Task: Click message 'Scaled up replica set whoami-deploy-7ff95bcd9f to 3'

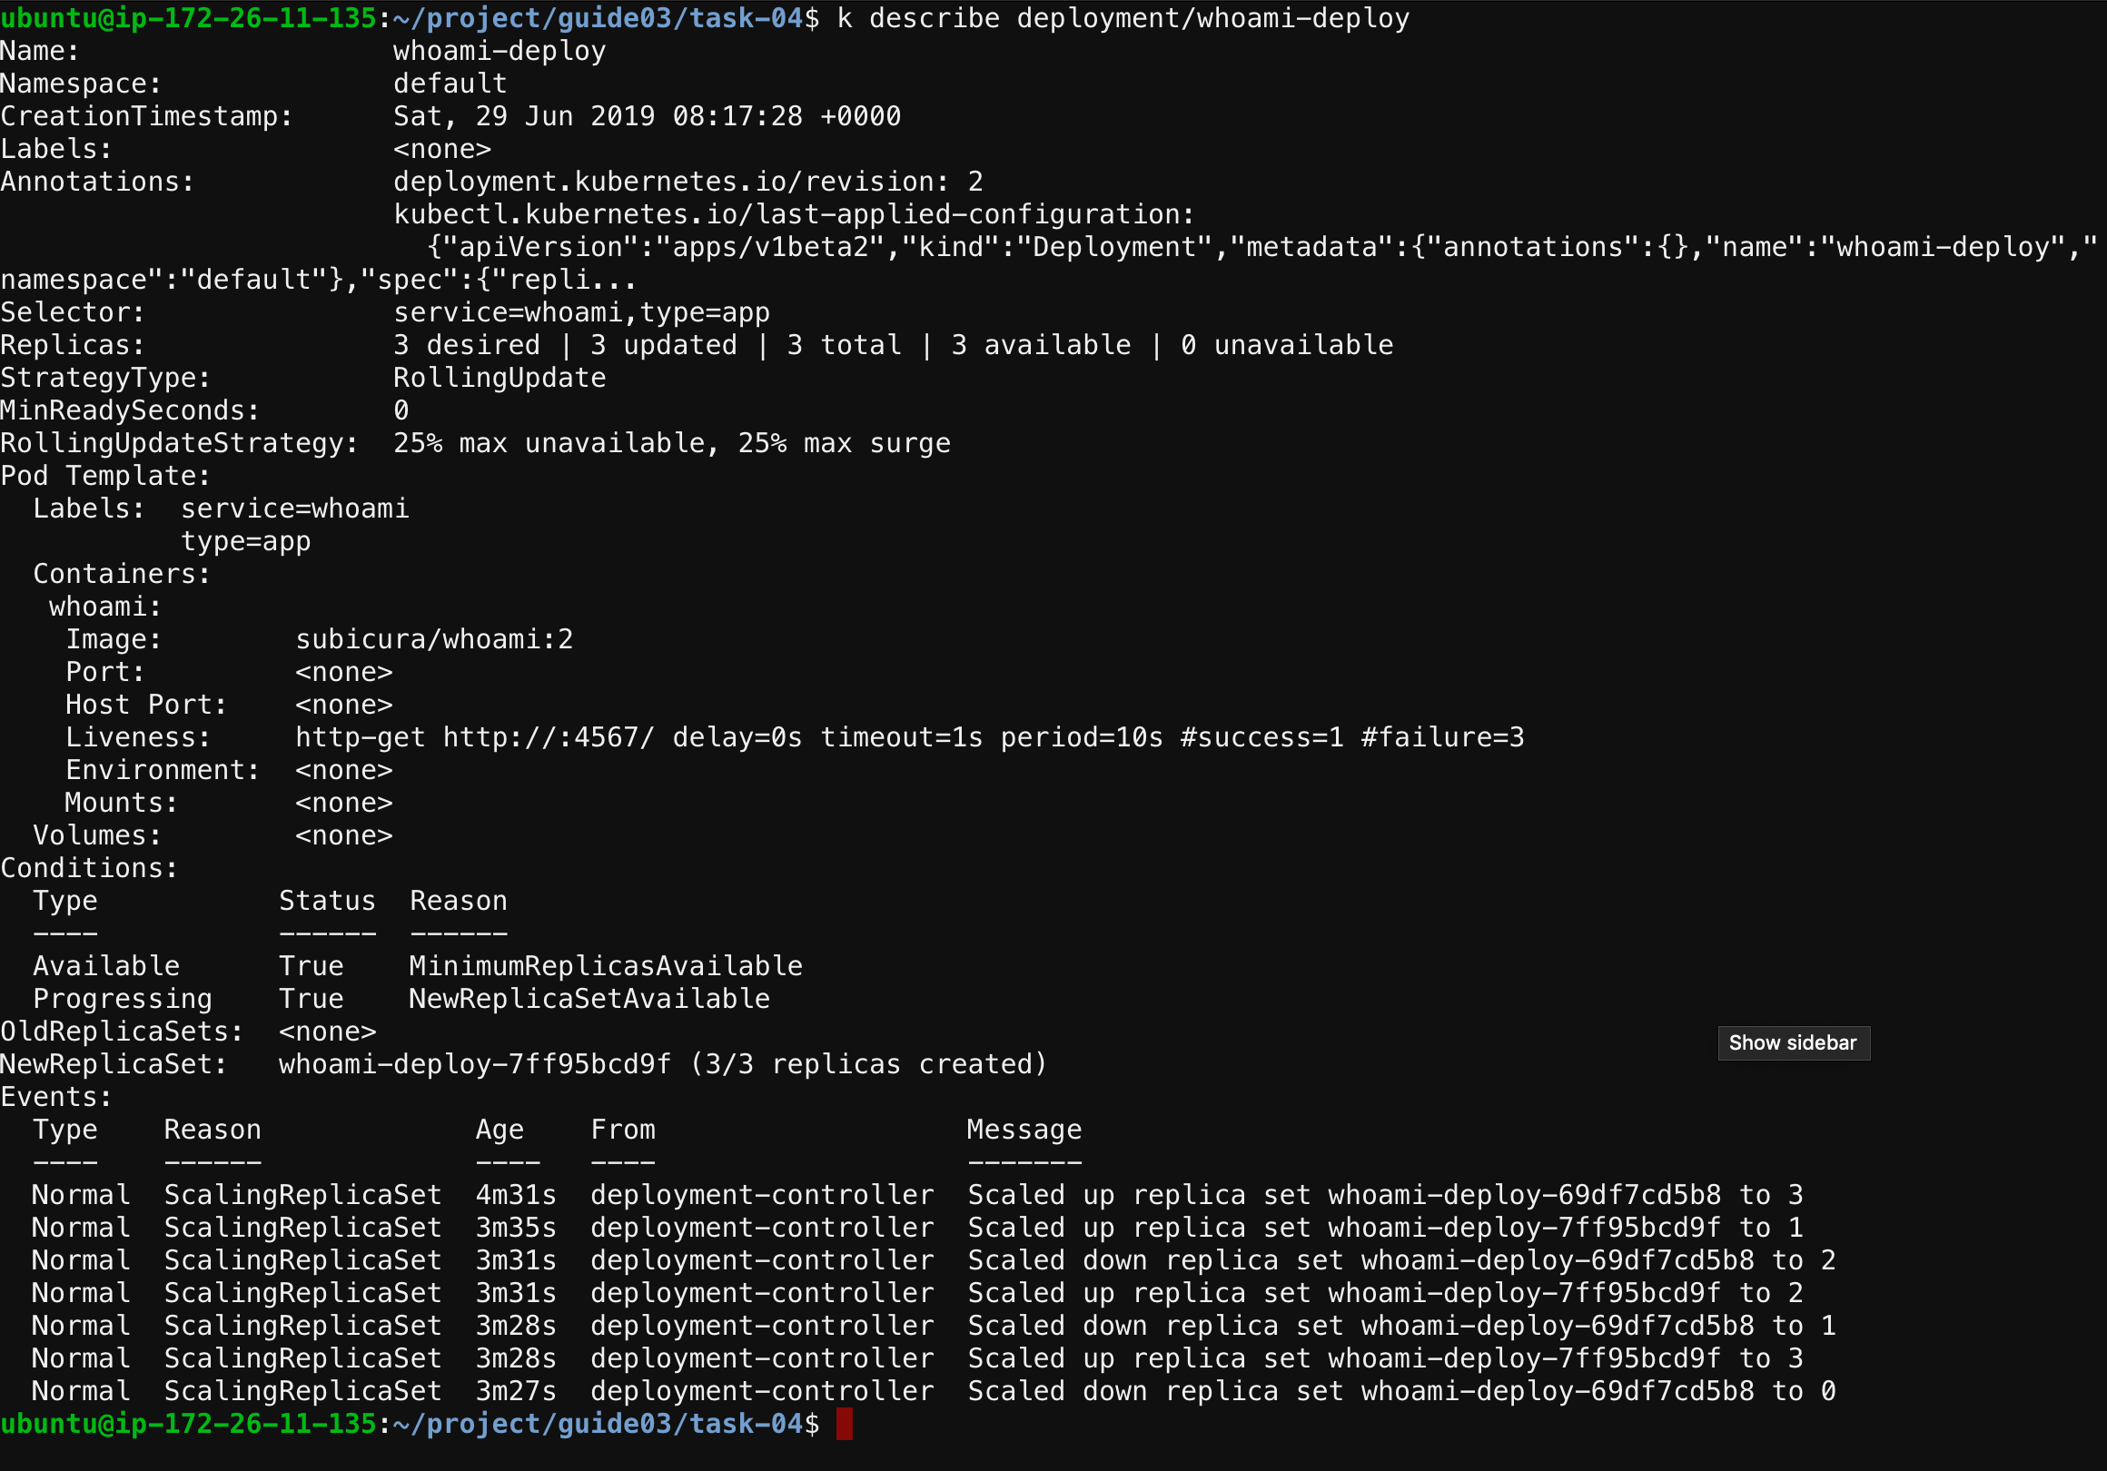Action: tap(1386, 1358)
